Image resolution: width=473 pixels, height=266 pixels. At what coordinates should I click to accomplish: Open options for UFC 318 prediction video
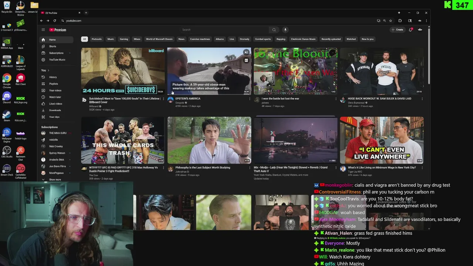click(163, 168)
